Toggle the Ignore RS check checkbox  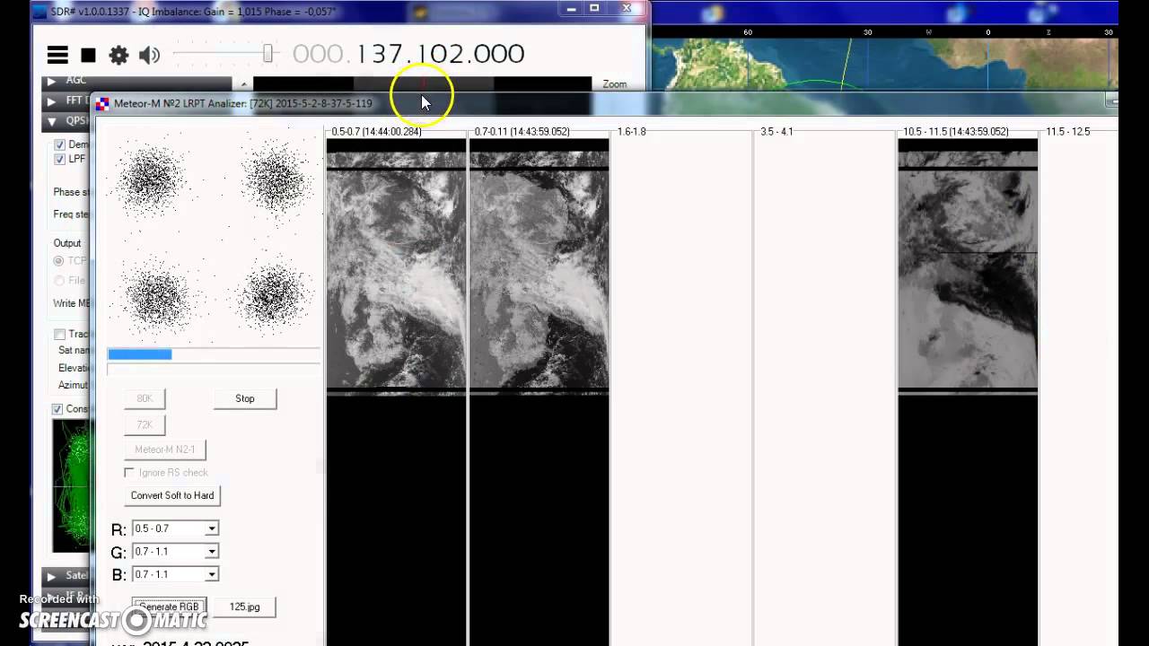tap(129, 473)
